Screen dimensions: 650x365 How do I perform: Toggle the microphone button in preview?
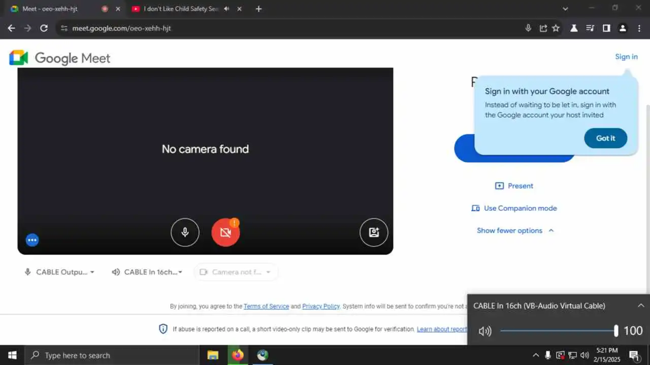click(185, 232)
